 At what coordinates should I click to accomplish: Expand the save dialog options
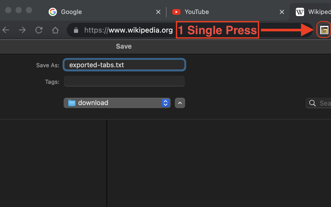pos(180,103)
